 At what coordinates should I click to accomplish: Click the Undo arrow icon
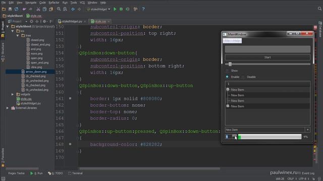tap(24, 9)
